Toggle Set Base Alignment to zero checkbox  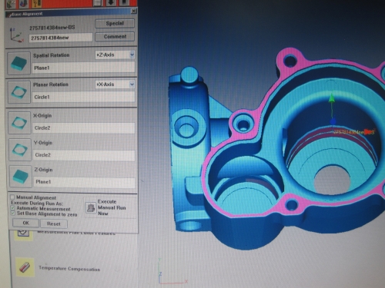[13, 213]
